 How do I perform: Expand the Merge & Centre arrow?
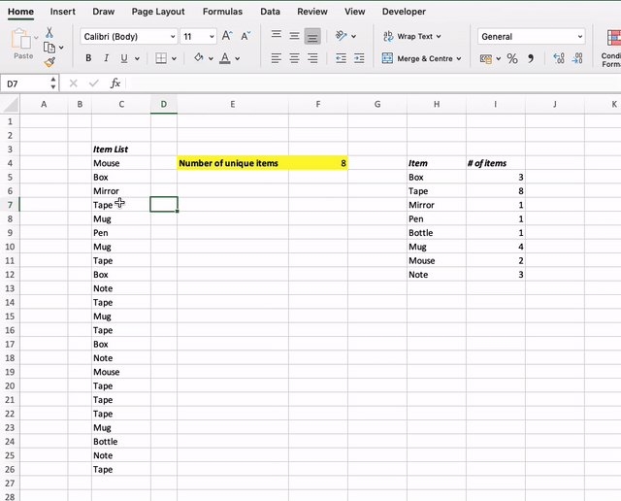[459, 58]
